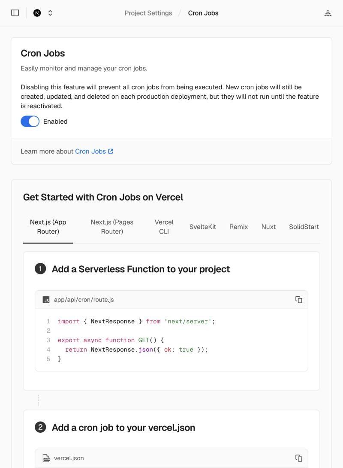Select the Next.js (App Router) tab
Viewport: 343px width, 468px height.
coord(48,227)
